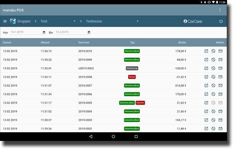Expand the Testkassa register dropdown
The width and height of the screenshot is (240, 150).
138,21
